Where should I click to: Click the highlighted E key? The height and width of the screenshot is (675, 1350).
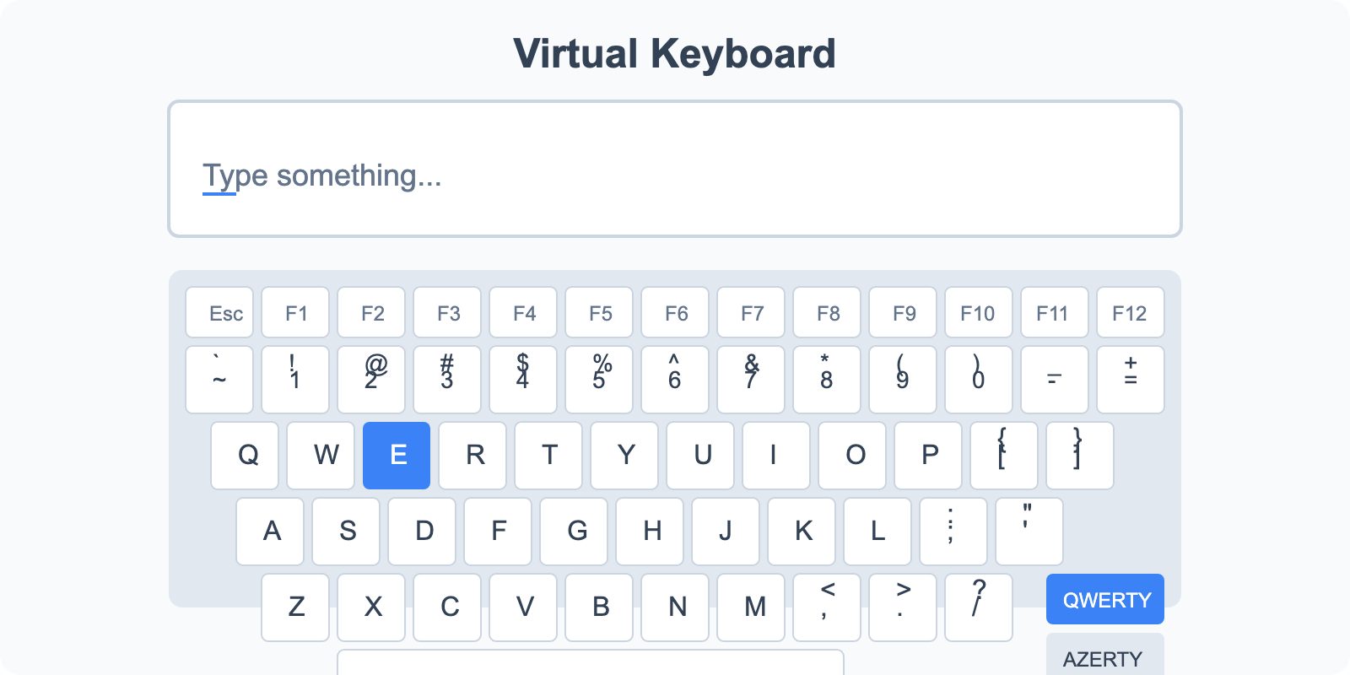(397, 456)
